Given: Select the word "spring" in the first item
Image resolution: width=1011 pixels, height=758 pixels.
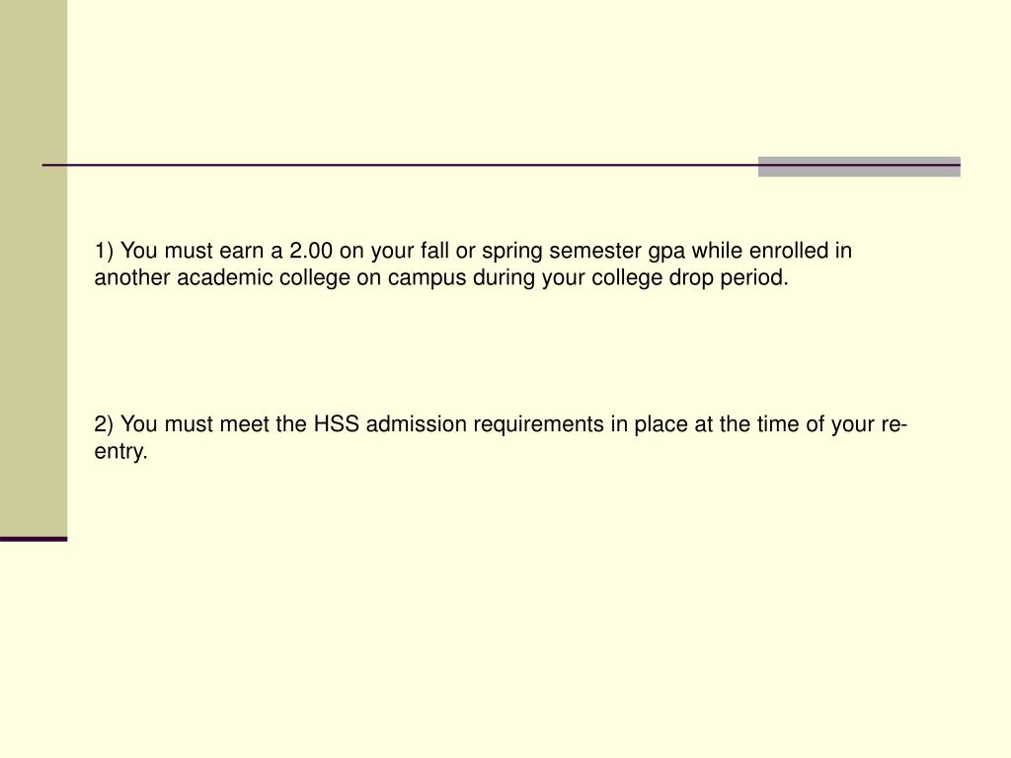Looking at the screenshot, I should coord(512,252).
